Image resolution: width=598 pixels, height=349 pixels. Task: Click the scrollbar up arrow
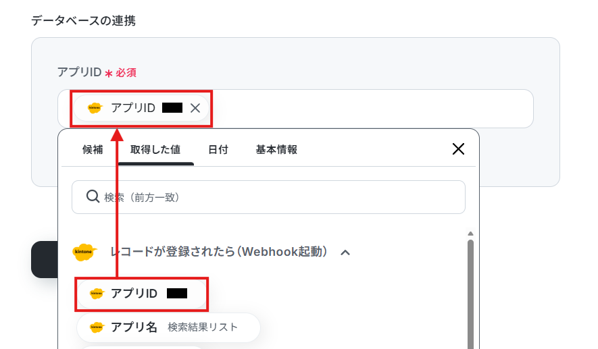click(470, 233)
